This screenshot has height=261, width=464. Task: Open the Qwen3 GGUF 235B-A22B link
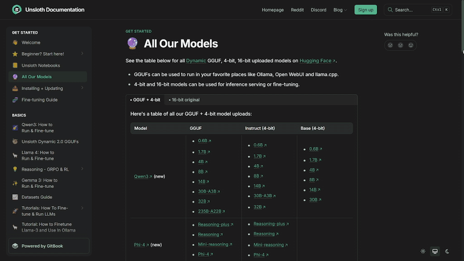click(211, 211)
